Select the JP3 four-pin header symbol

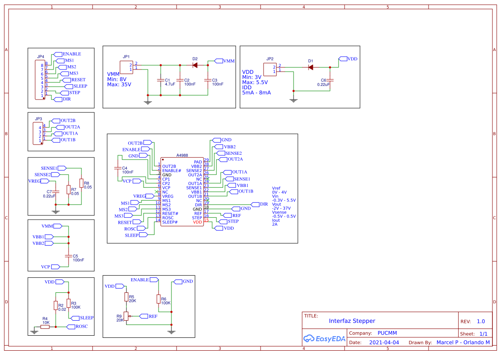click(38, 133)
